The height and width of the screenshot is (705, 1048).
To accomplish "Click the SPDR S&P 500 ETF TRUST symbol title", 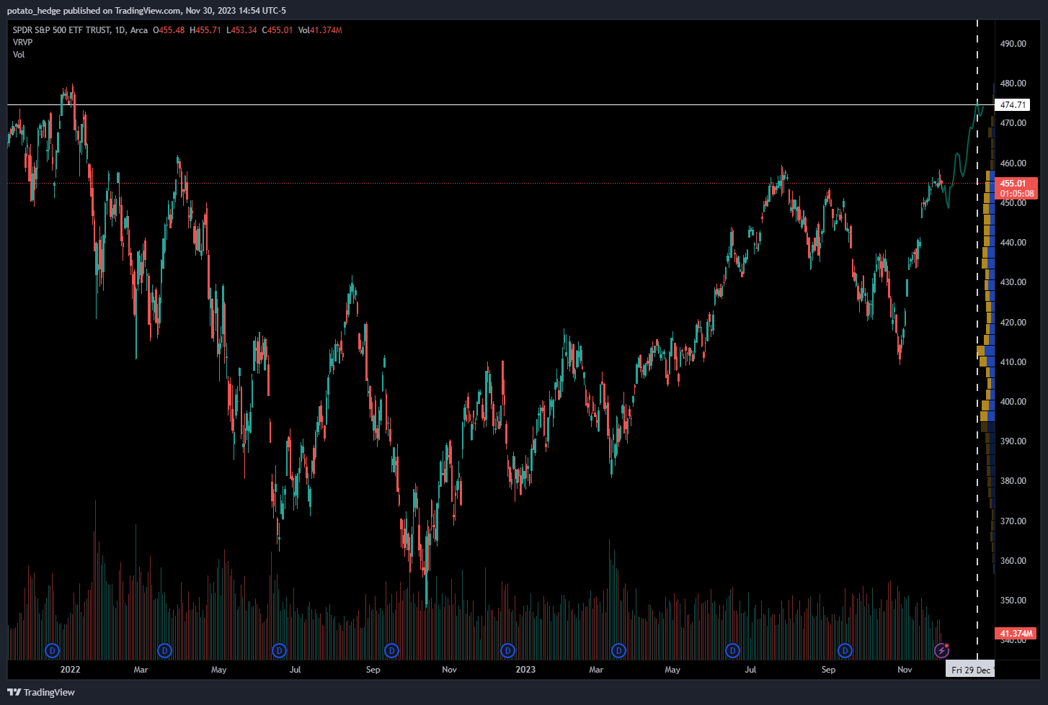I will [x=62, y=30].
